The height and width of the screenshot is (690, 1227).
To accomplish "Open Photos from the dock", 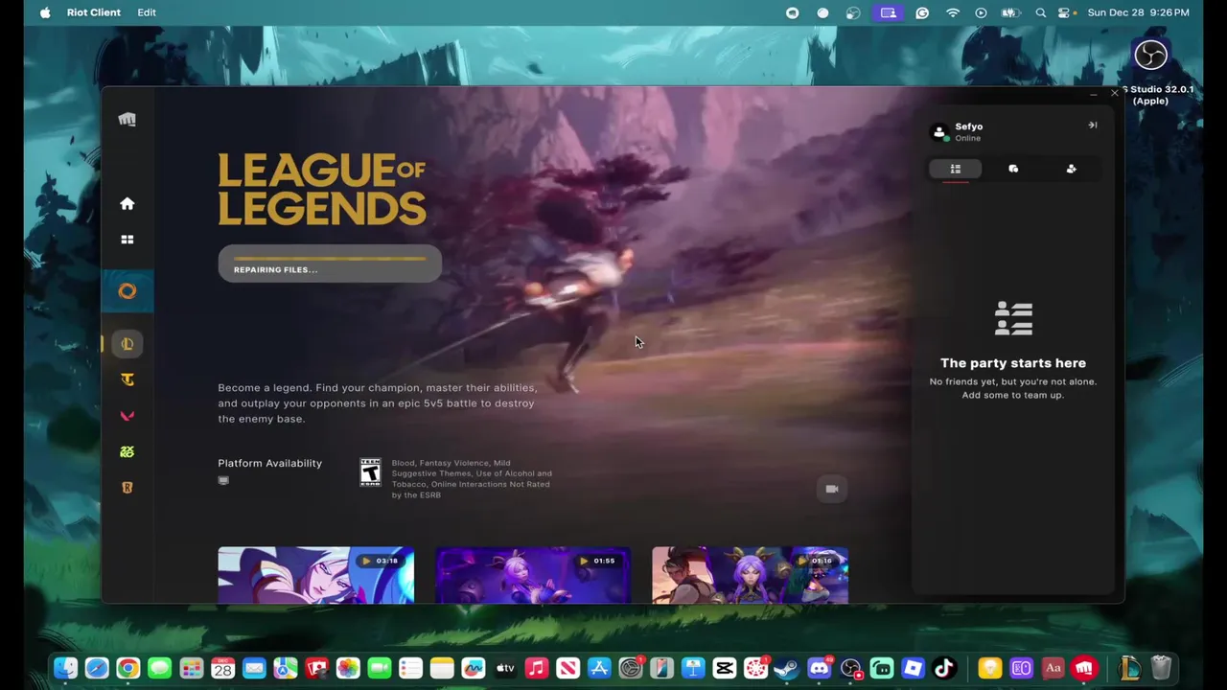I will tap(348, 668).
